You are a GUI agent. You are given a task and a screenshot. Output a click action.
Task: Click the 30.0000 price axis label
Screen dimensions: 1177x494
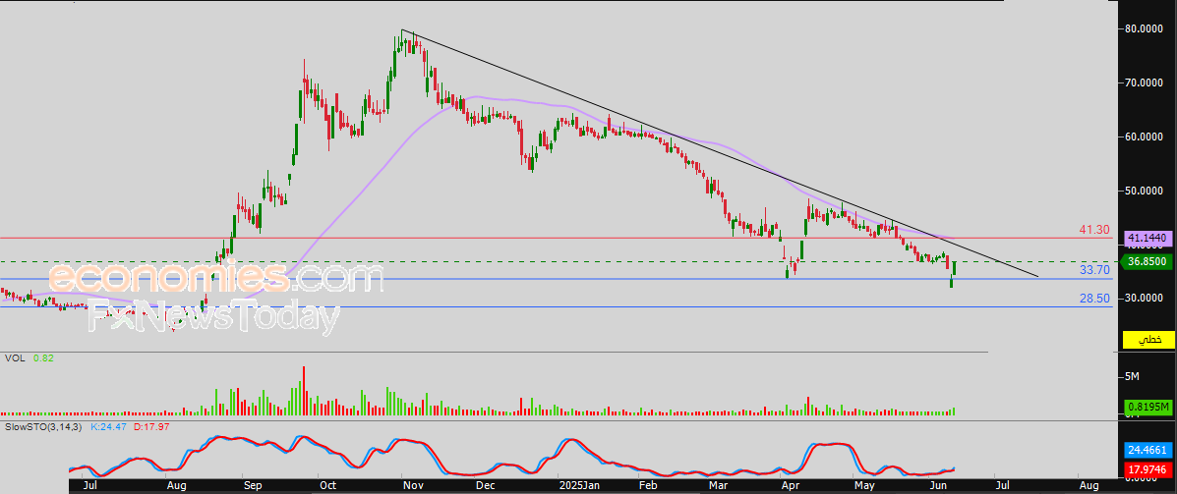pyautogui.click(x=1144, y=299)
